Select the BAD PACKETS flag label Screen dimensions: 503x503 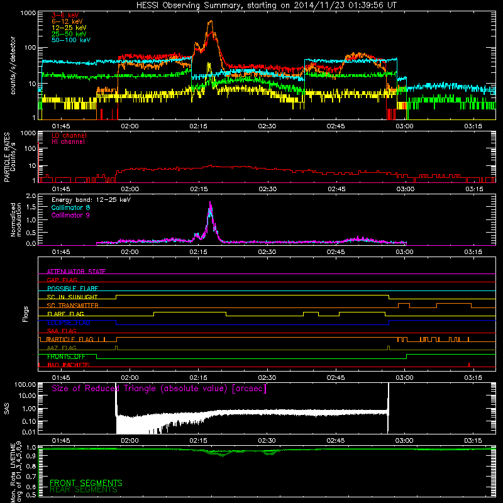[x=69, y=365]
